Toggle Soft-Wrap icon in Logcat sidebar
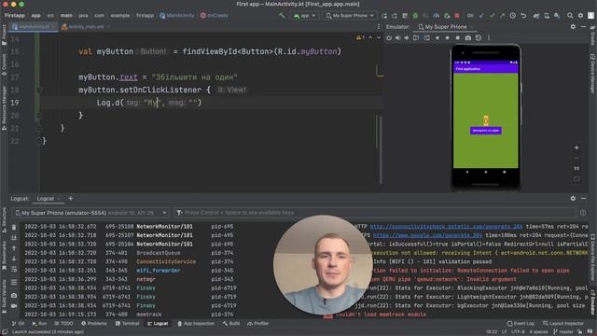The image size is (597, 336). point(14,270)
